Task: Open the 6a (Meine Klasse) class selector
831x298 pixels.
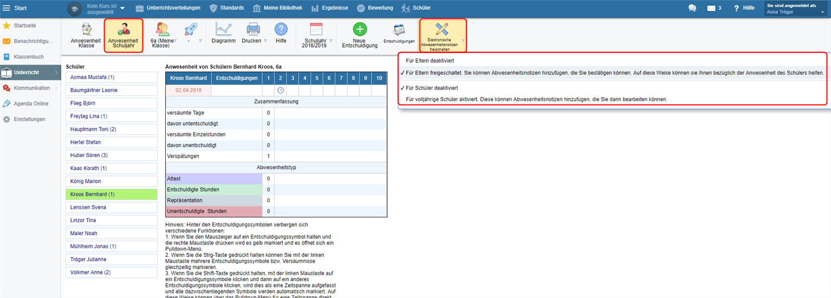Action: pyautogui.click(x=163, y=35)
